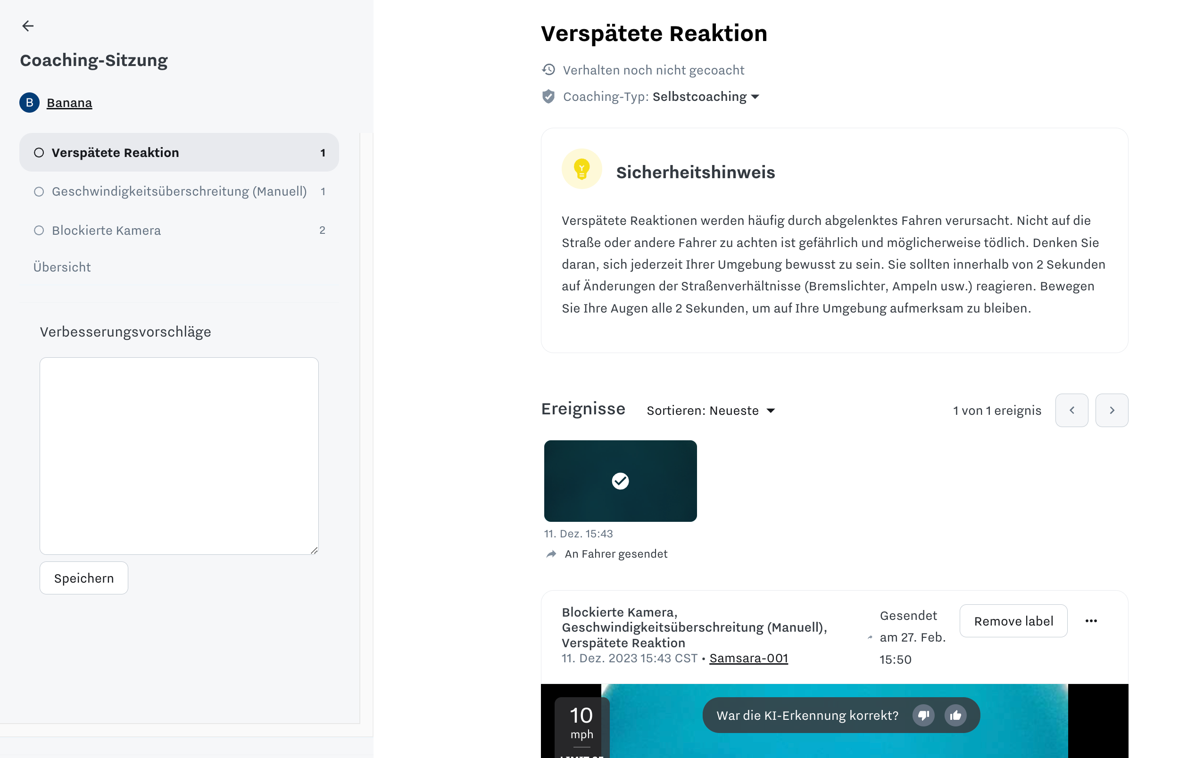The height and width of the screenshot is (758, 1179).
Task: Select Verspätete Reaktion radio circle
Action: (x=39, y=153)
